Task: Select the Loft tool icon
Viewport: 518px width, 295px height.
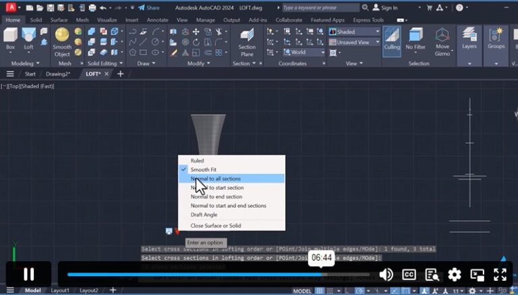Action: coord(29,35)
